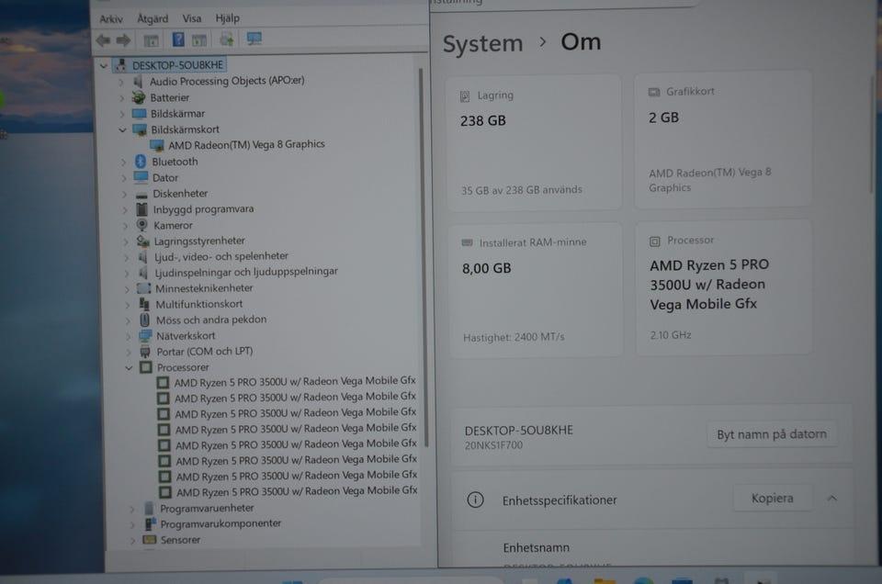Open the Processor info card
Screen dimensions: 882x584
pos(725,287)
